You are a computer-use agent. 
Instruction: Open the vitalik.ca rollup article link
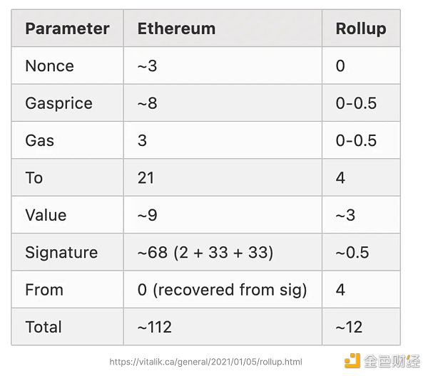210,362
